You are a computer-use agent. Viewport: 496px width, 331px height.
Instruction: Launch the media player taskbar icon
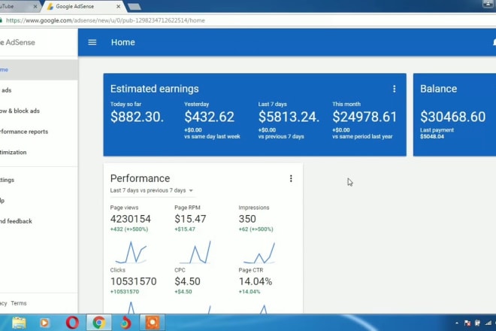(x=44, y=323)
